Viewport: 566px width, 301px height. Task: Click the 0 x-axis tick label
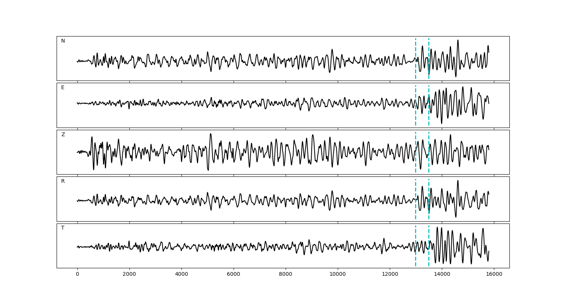[x=77, y=275]
